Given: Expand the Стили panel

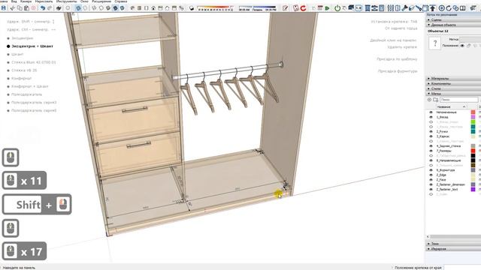Looking at the screenshot, I should (453, 88).
